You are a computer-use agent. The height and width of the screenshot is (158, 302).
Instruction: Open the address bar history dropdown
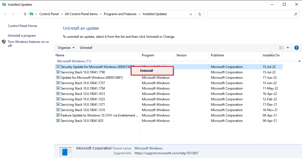click(191, 14)
